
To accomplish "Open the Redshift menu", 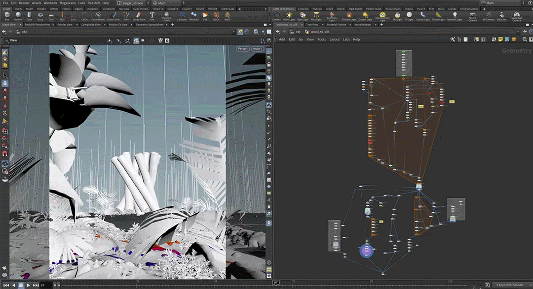I will [93, 3].
